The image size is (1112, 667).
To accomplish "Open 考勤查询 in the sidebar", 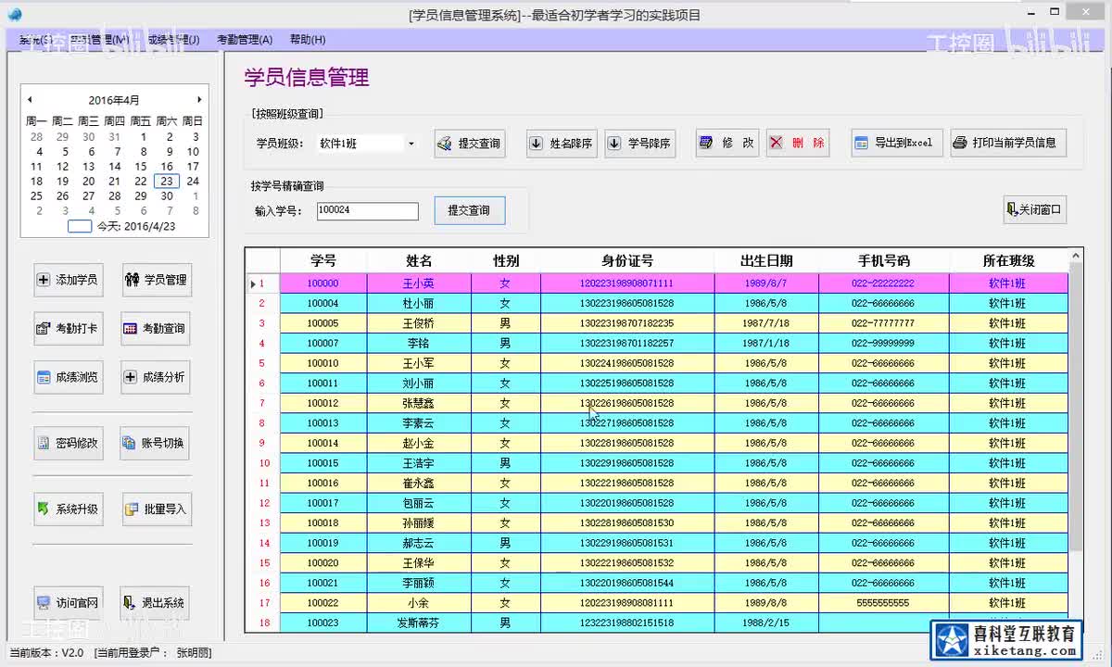I will (x=156, y=328).
